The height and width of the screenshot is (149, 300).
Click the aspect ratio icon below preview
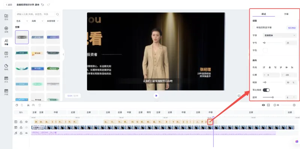pyautogui.click(x=239, y=96)
